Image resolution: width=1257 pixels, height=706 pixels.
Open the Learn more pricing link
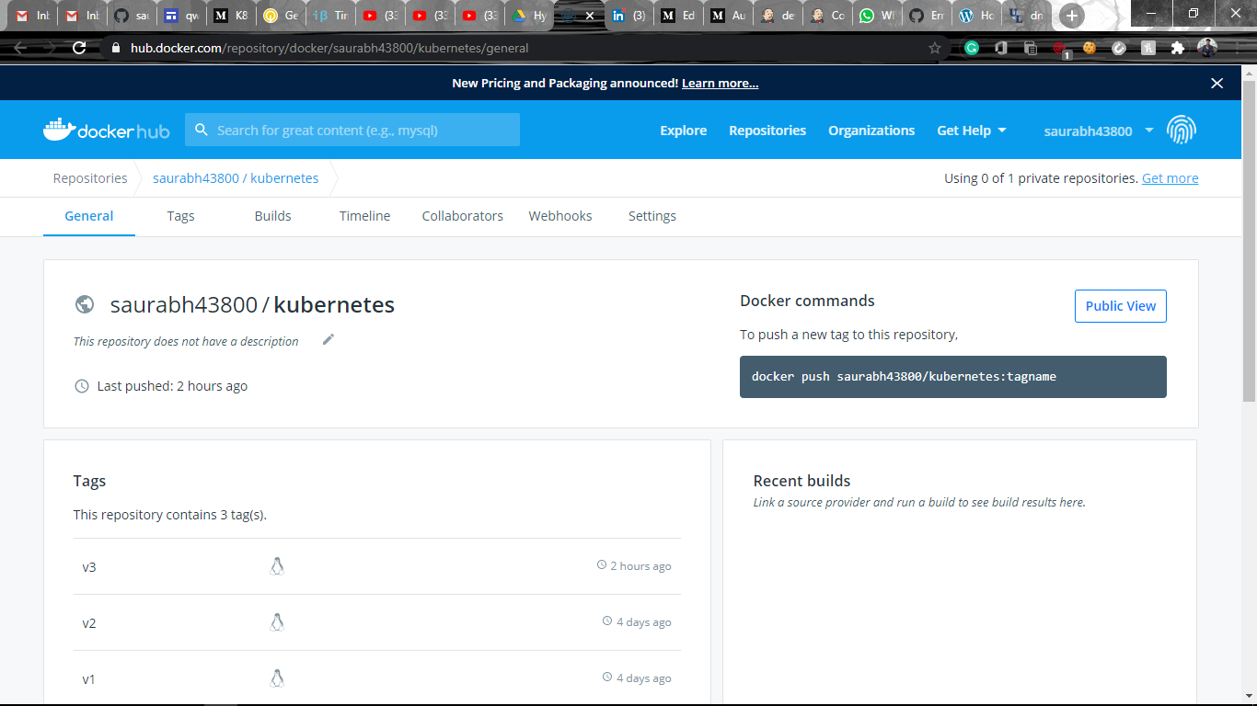(x=720, y=83)
